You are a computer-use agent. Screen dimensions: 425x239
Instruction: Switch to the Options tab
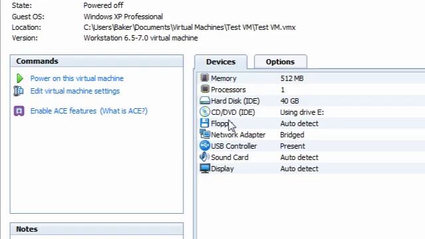[x=280, y=62]
